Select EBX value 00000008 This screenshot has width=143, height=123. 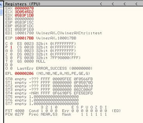pyautogui.click(x=24, y=19)
